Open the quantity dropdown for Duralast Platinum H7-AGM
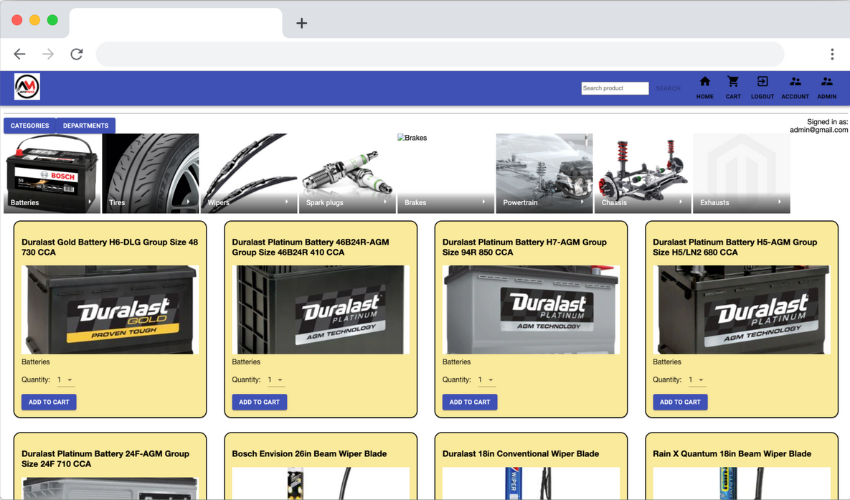This screenshot has height=500, width=850. (486, 379)
